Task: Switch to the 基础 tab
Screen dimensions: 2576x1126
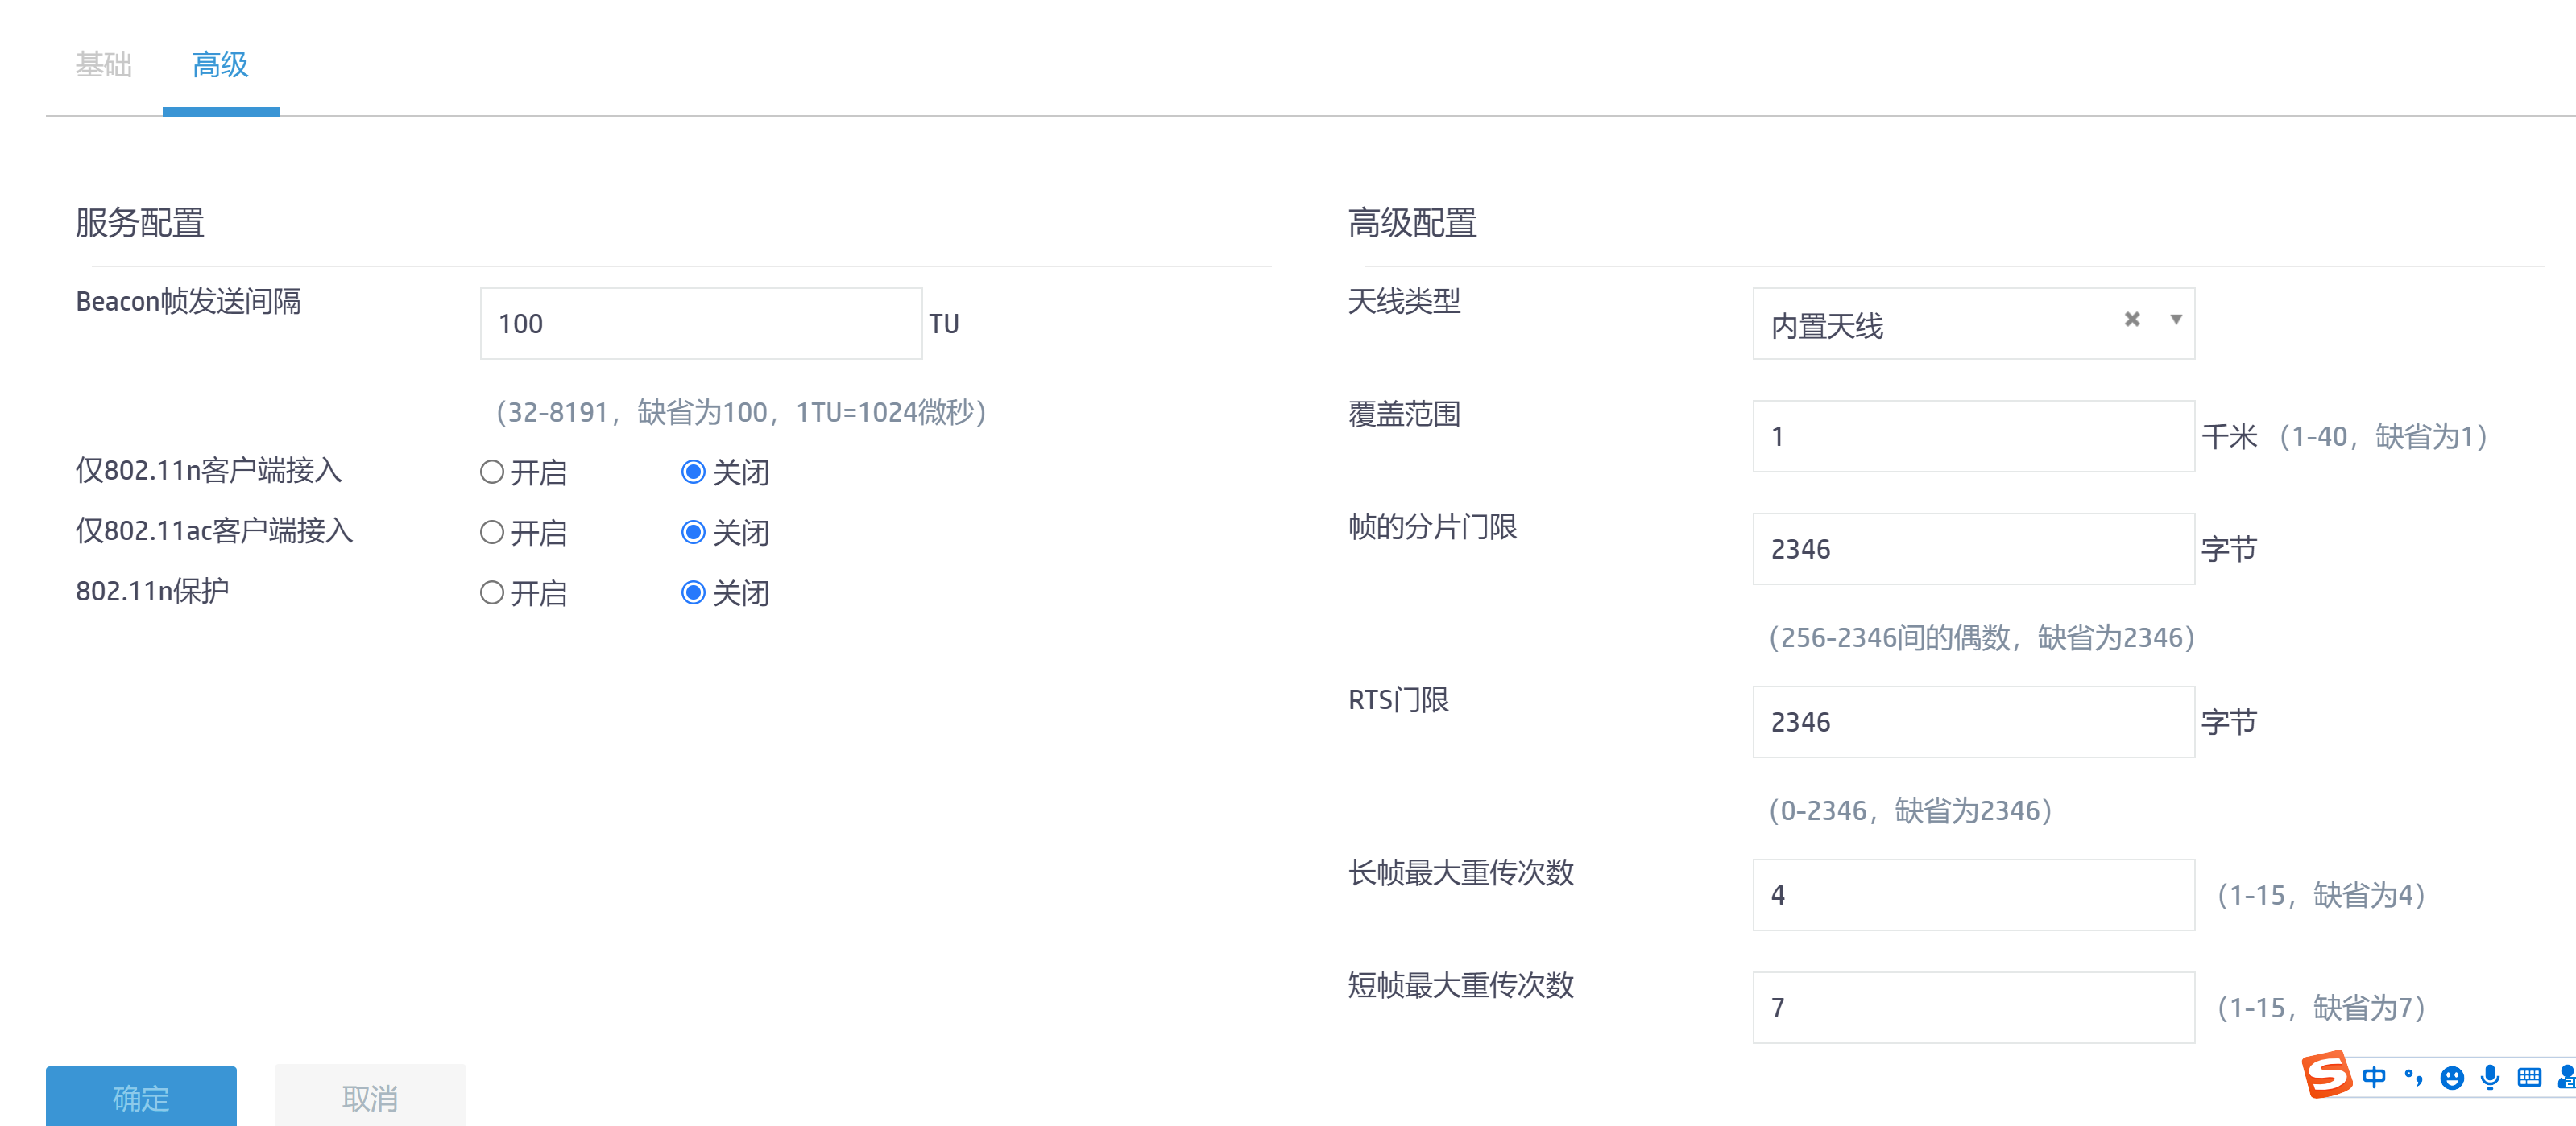Action: [104, 65]
